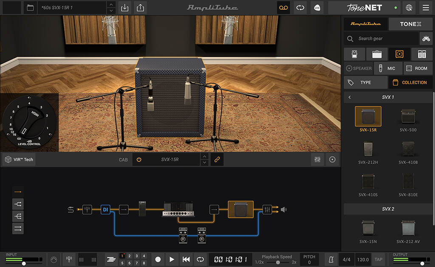Click the COLLECTION filter button
Screen dimensions: 435x267
coord(410,82)
